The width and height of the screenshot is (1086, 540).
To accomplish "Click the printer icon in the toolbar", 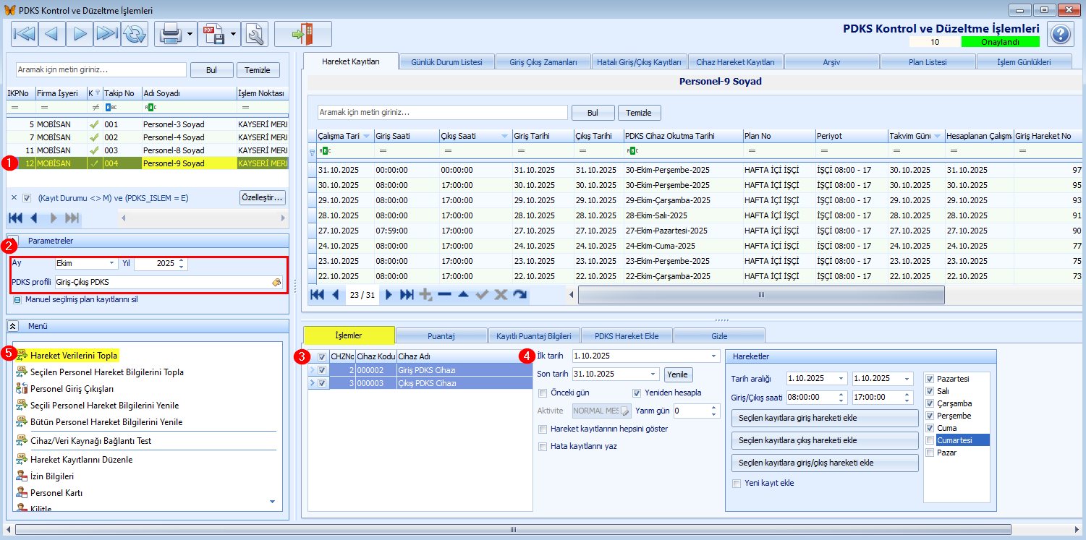I will click(169, 34).
